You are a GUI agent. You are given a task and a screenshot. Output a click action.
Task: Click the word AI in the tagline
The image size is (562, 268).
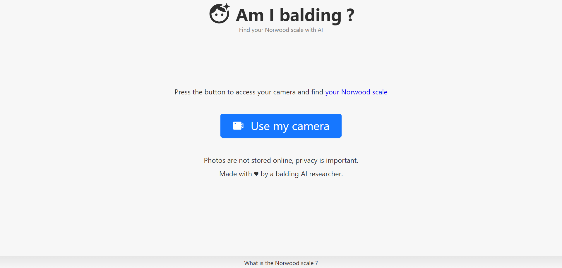320,30
